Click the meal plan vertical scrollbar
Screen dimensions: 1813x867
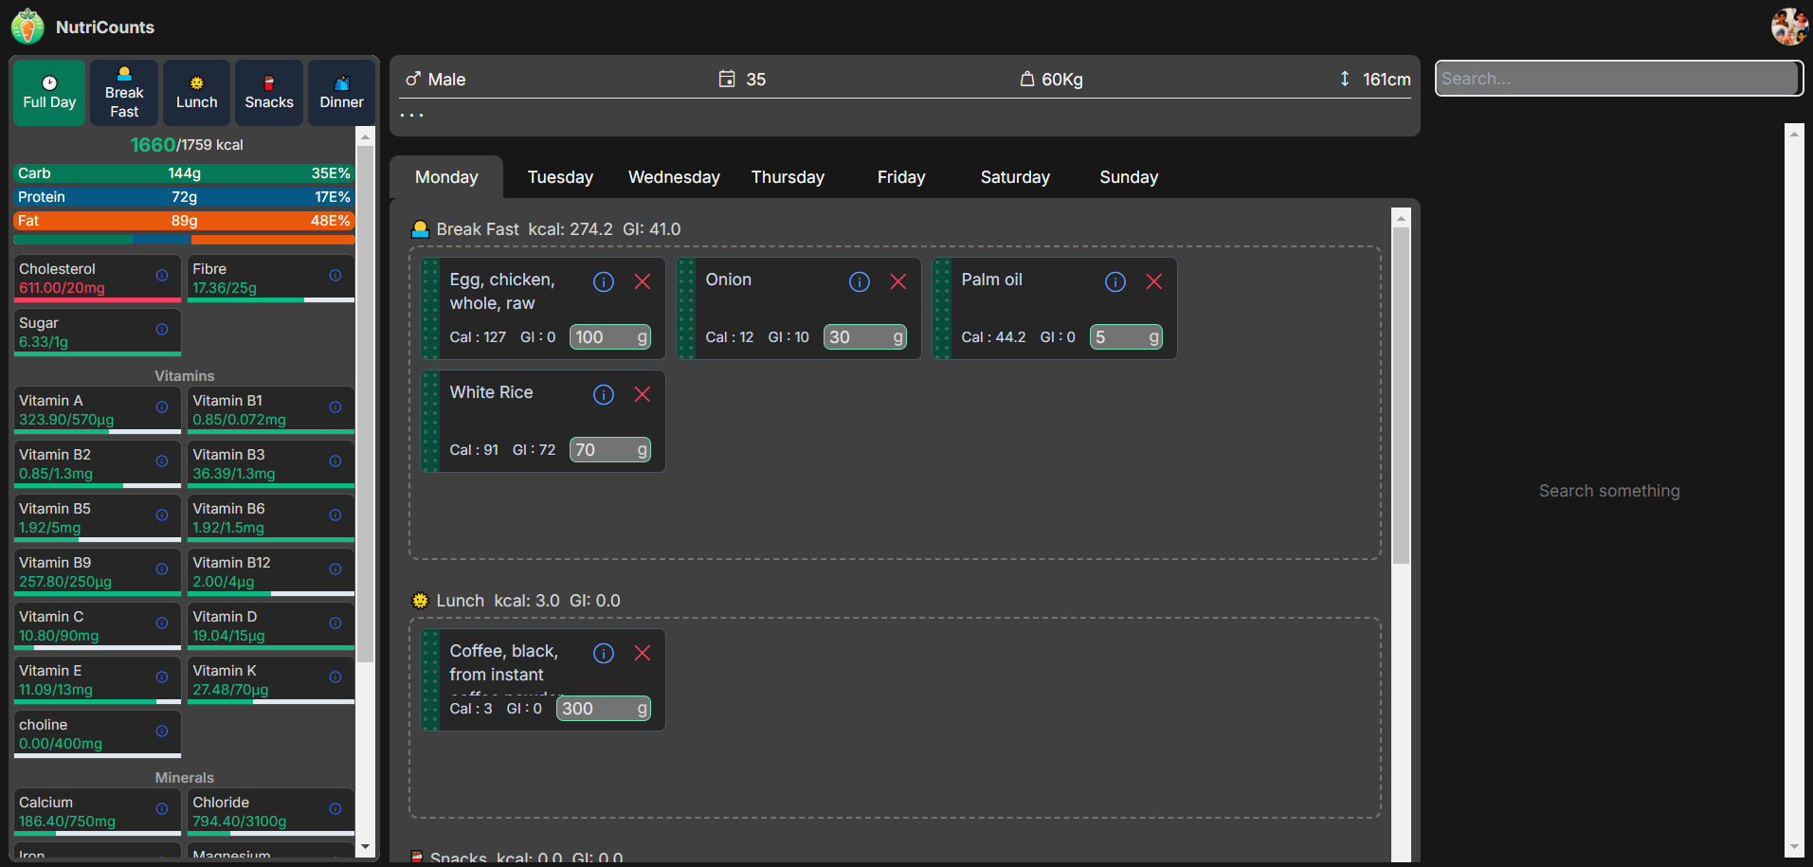tap(1401, 395)
